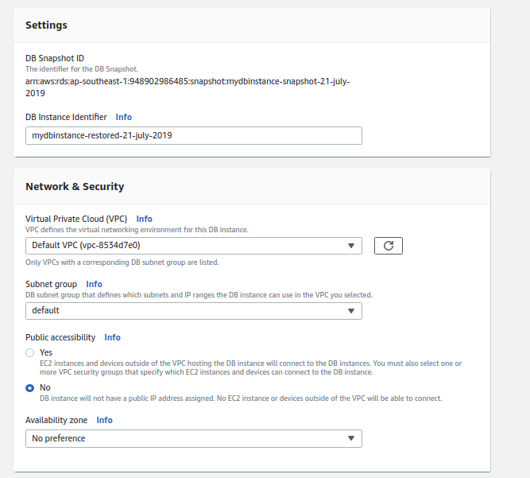Image resolution: width=530 pixels, height=478 pixels.
Task: Click the Settings section heading
Action: [x=46, y=25]
